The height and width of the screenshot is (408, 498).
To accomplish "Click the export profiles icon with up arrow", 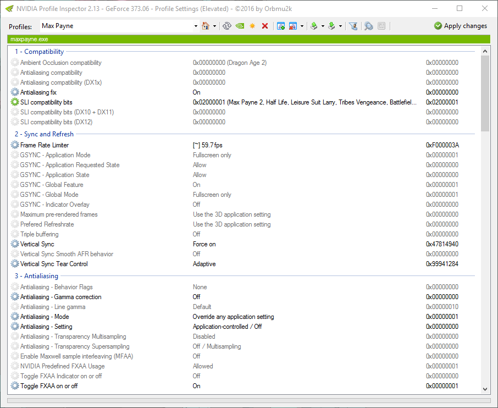I will [314, 26].
